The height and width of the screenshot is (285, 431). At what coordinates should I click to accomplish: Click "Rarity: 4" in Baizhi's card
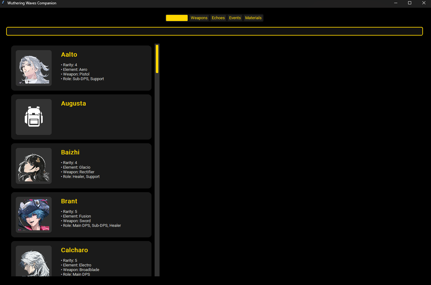(69, 163)
